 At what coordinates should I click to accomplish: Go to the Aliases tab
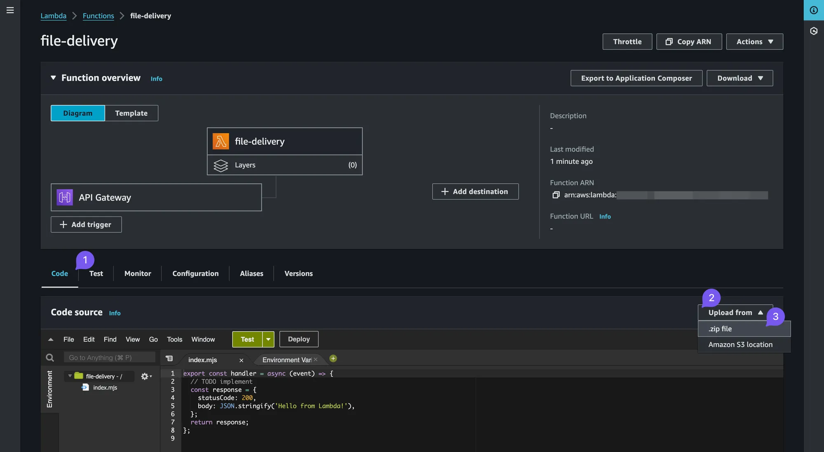[x=251, y=273]
